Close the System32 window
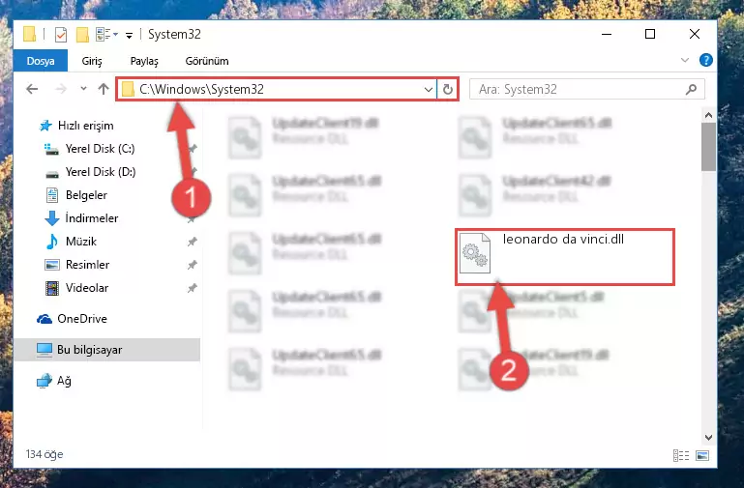This screenshot has height=488, width=744. (695, 34)
